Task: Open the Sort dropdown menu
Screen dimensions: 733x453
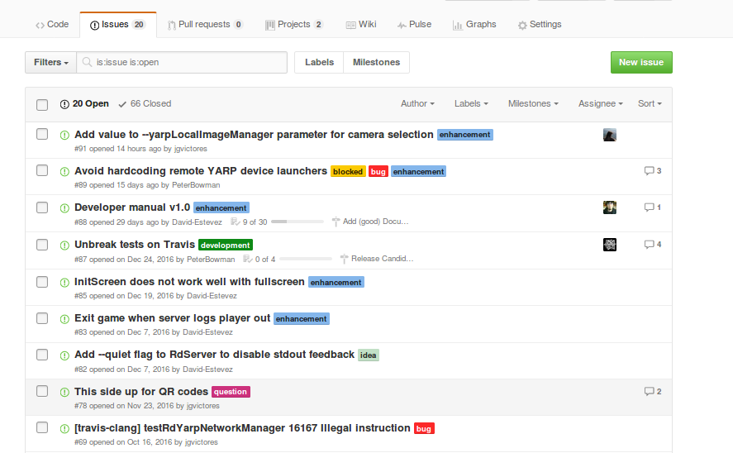Action: point(650,104)
